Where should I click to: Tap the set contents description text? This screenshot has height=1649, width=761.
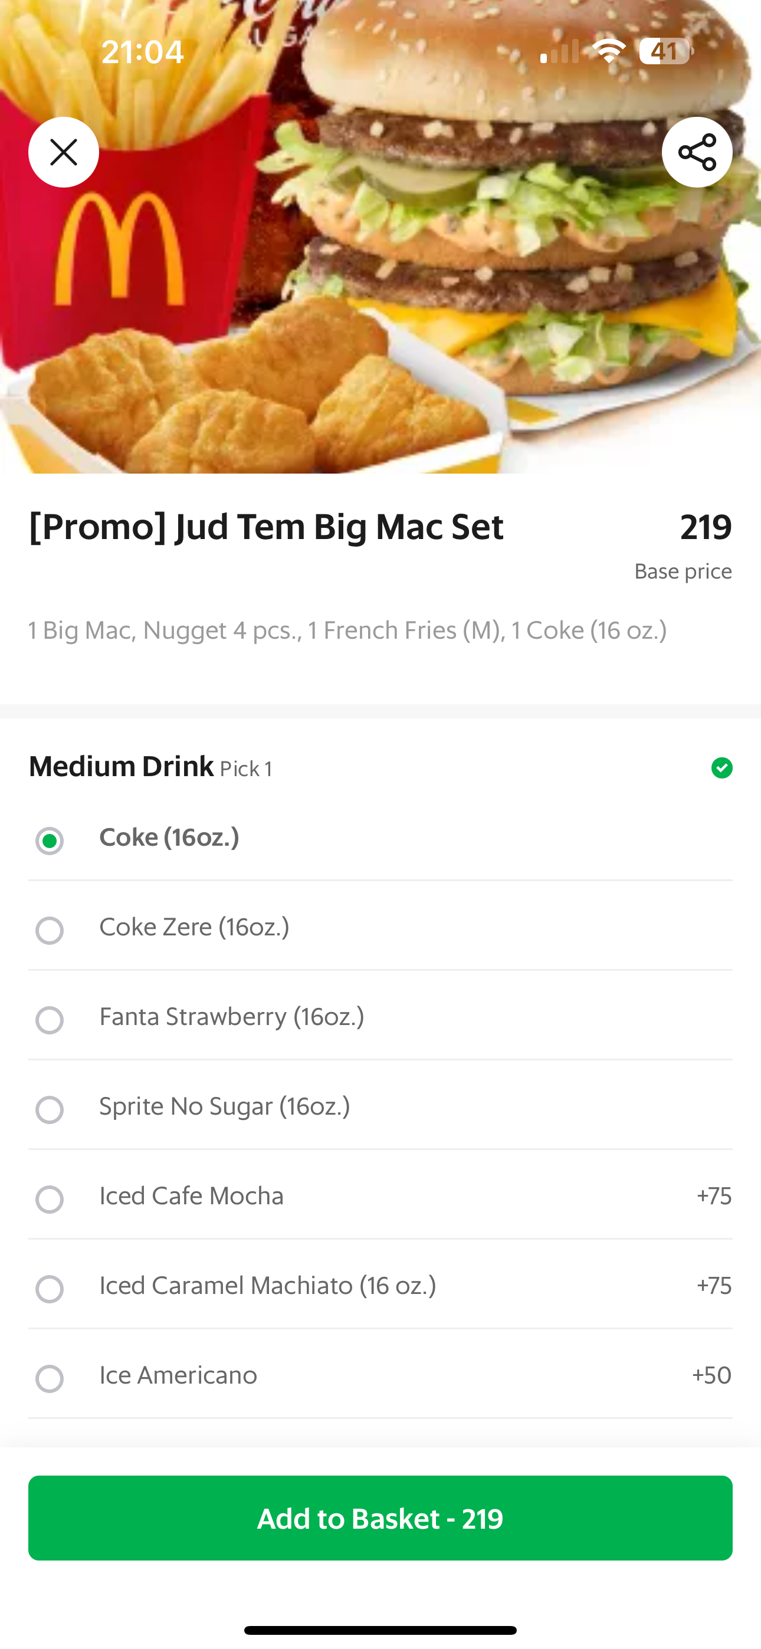[347, 630]
